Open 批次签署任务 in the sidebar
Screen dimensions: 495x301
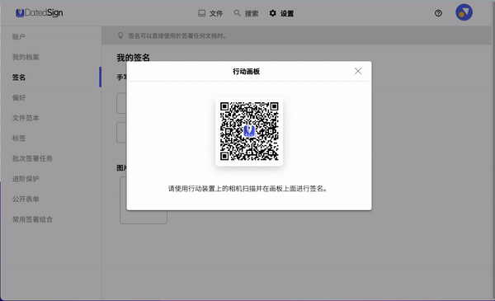(x=32, y=158)
